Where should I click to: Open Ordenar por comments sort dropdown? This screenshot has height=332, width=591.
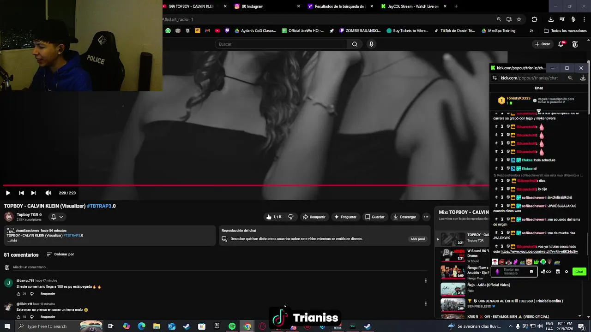click(x=60, y=255)
